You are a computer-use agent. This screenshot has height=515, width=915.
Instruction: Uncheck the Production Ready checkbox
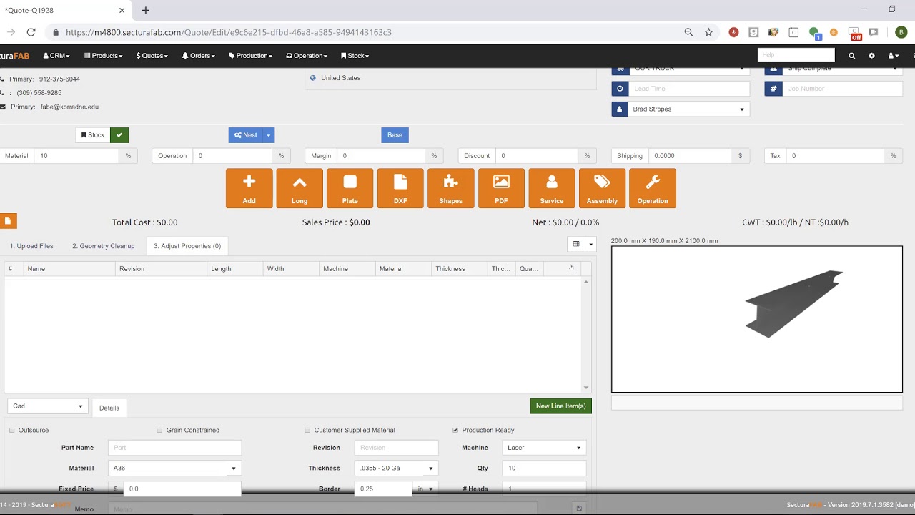point(455,431)
